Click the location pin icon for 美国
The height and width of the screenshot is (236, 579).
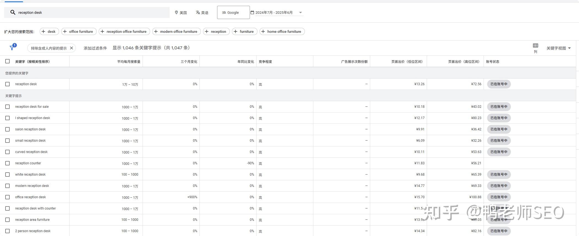click(x=176, y=12)
